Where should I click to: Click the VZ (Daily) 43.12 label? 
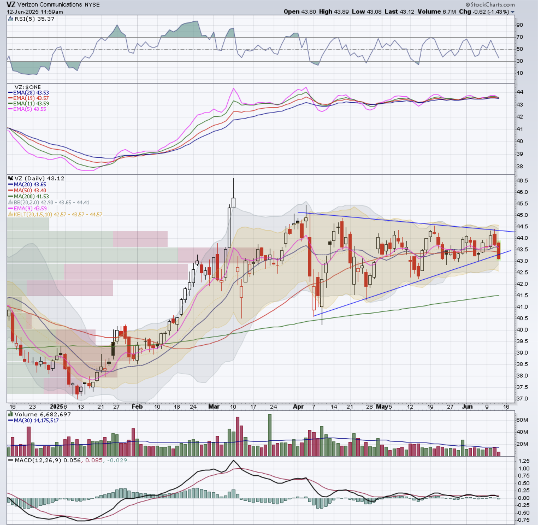click(39, 178)
